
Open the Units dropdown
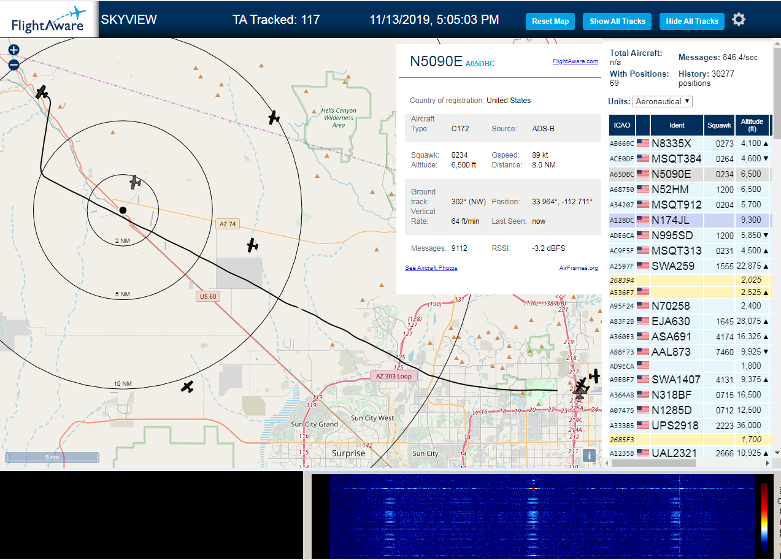(663, 101)
